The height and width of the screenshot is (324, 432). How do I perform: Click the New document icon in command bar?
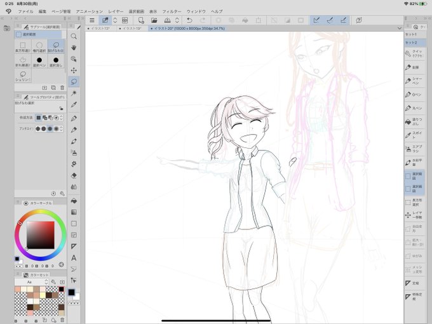141,20
